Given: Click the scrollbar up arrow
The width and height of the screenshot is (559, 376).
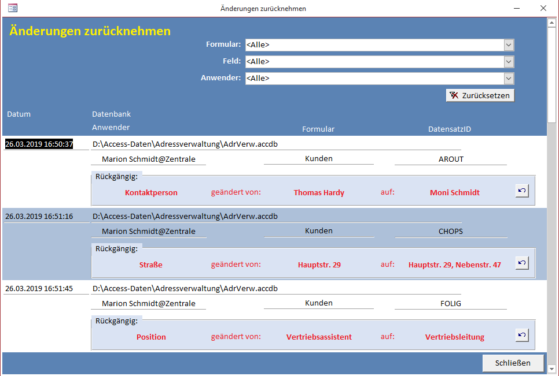Looking at the screenshot, I should click(x=551, y=23).
